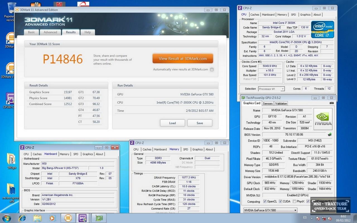Open the 3DMark Vantage desktop shortcut icon

(10, 69)
